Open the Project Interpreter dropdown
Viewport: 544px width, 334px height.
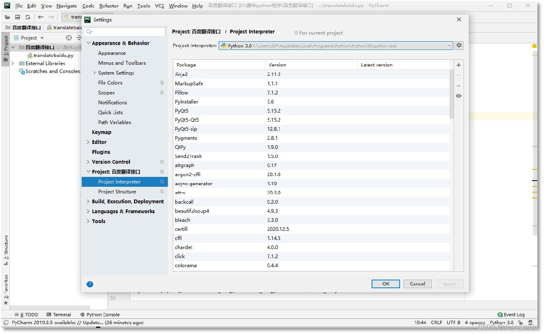tap(336, 46)
